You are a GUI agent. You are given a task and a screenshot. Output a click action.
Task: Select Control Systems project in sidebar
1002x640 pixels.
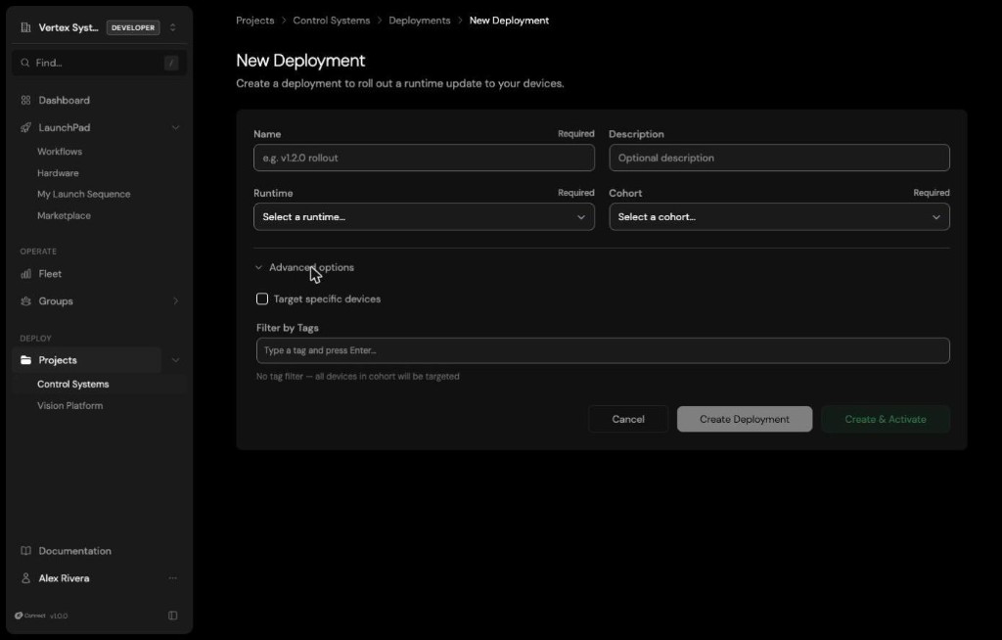click(x=72, y=385)
